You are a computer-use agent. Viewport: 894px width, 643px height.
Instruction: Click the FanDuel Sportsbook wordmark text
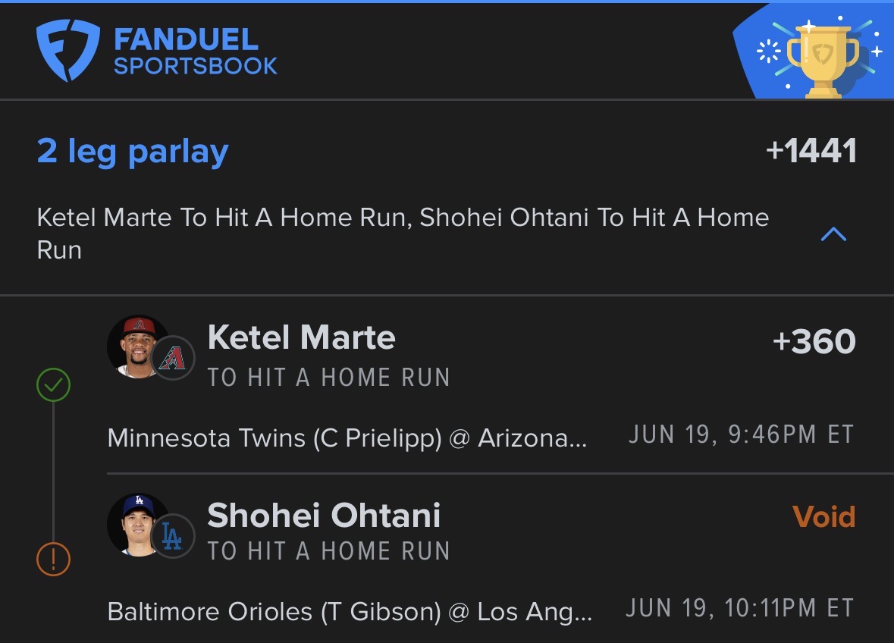point(196,52)
